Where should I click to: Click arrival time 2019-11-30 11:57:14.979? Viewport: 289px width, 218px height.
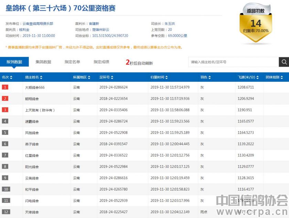click(x=170, y=87)
